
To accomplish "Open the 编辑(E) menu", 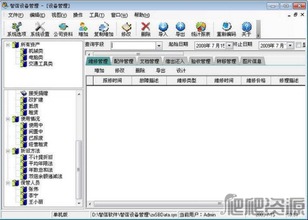I will [x=37, y=15].
